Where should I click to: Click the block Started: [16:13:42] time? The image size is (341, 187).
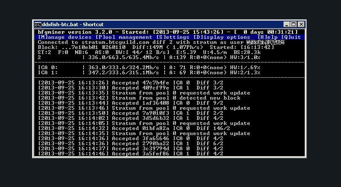pyautogui.click(x=242, y=47)
